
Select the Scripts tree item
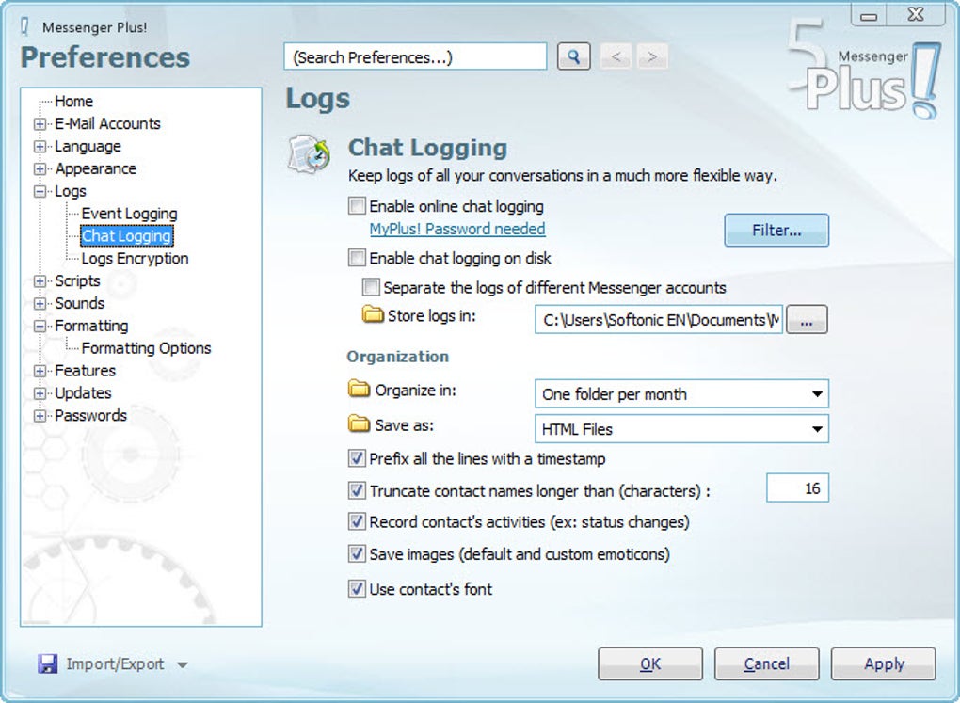tap(77, 280)
